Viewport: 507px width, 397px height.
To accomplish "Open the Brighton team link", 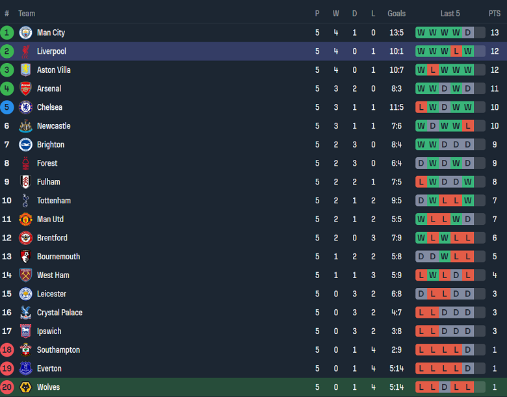I will [51, 145].
